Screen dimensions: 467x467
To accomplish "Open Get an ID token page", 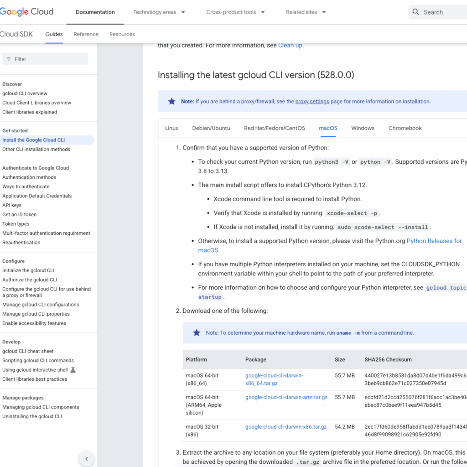I will (x=19, y=214).
